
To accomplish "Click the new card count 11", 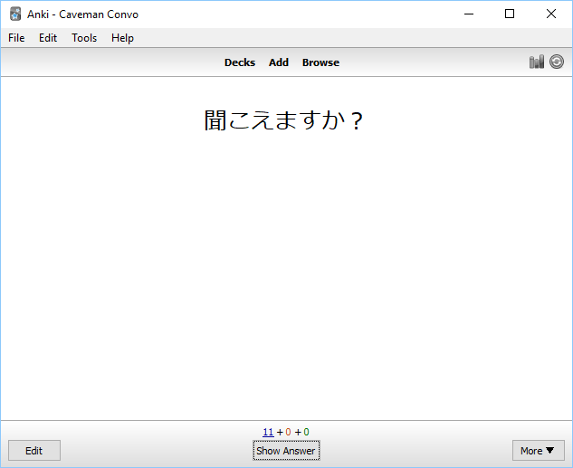I will [268, 432].
